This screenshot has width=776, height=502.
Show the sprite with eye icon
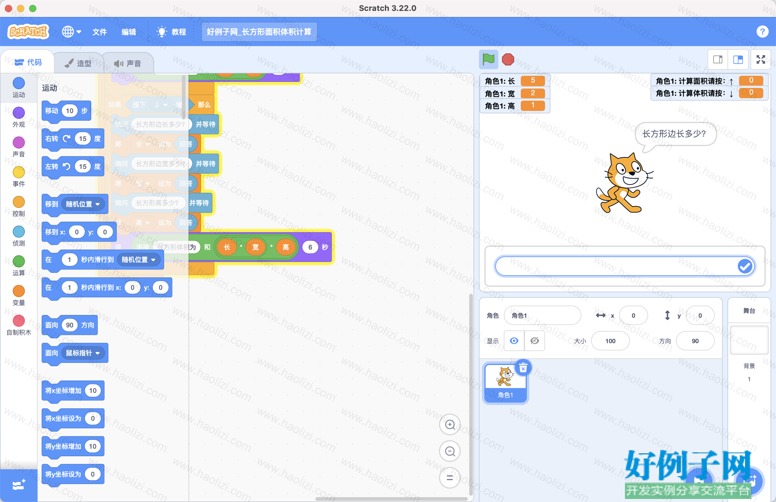(x=514, y=341)
